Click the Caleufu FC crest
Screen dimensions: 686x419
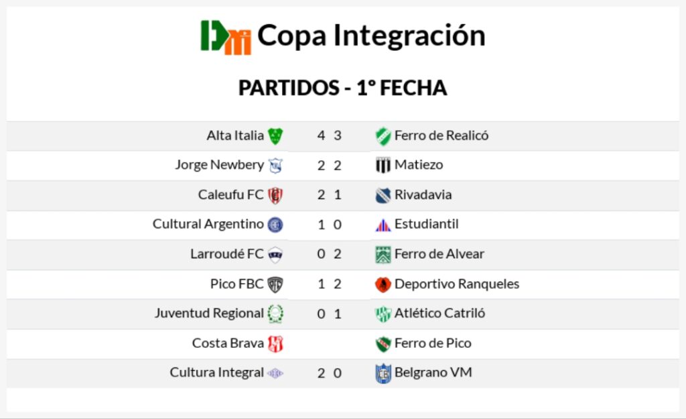click(x=275, y=195)
